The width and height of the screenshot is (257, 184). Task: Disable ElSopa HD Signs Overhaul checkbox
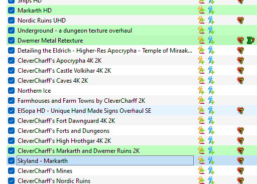coord(11,111)
